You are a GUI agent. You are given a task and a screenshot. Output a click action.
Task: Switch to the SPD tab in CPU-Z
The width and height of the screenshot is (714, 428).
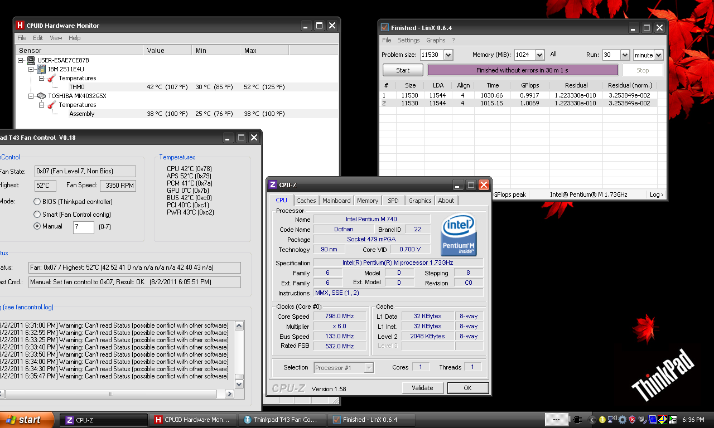(x=393, y=201)
